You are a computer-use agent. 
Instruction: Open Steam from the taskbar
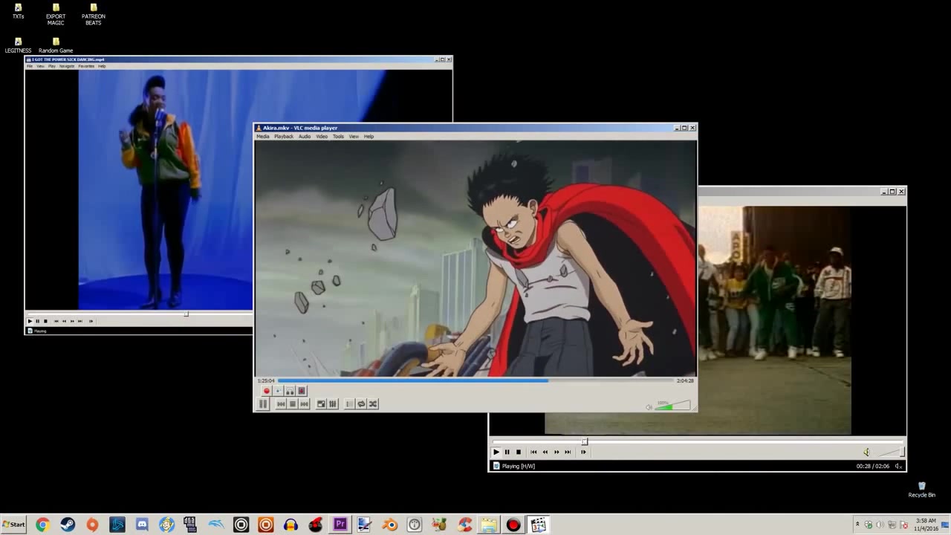click(68, 525)
